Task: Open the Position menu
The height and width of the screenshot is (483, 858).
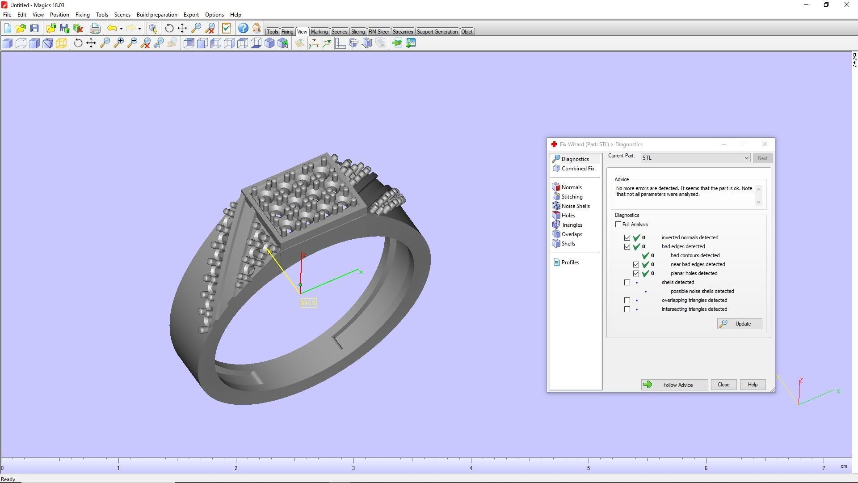Action: 59,15
